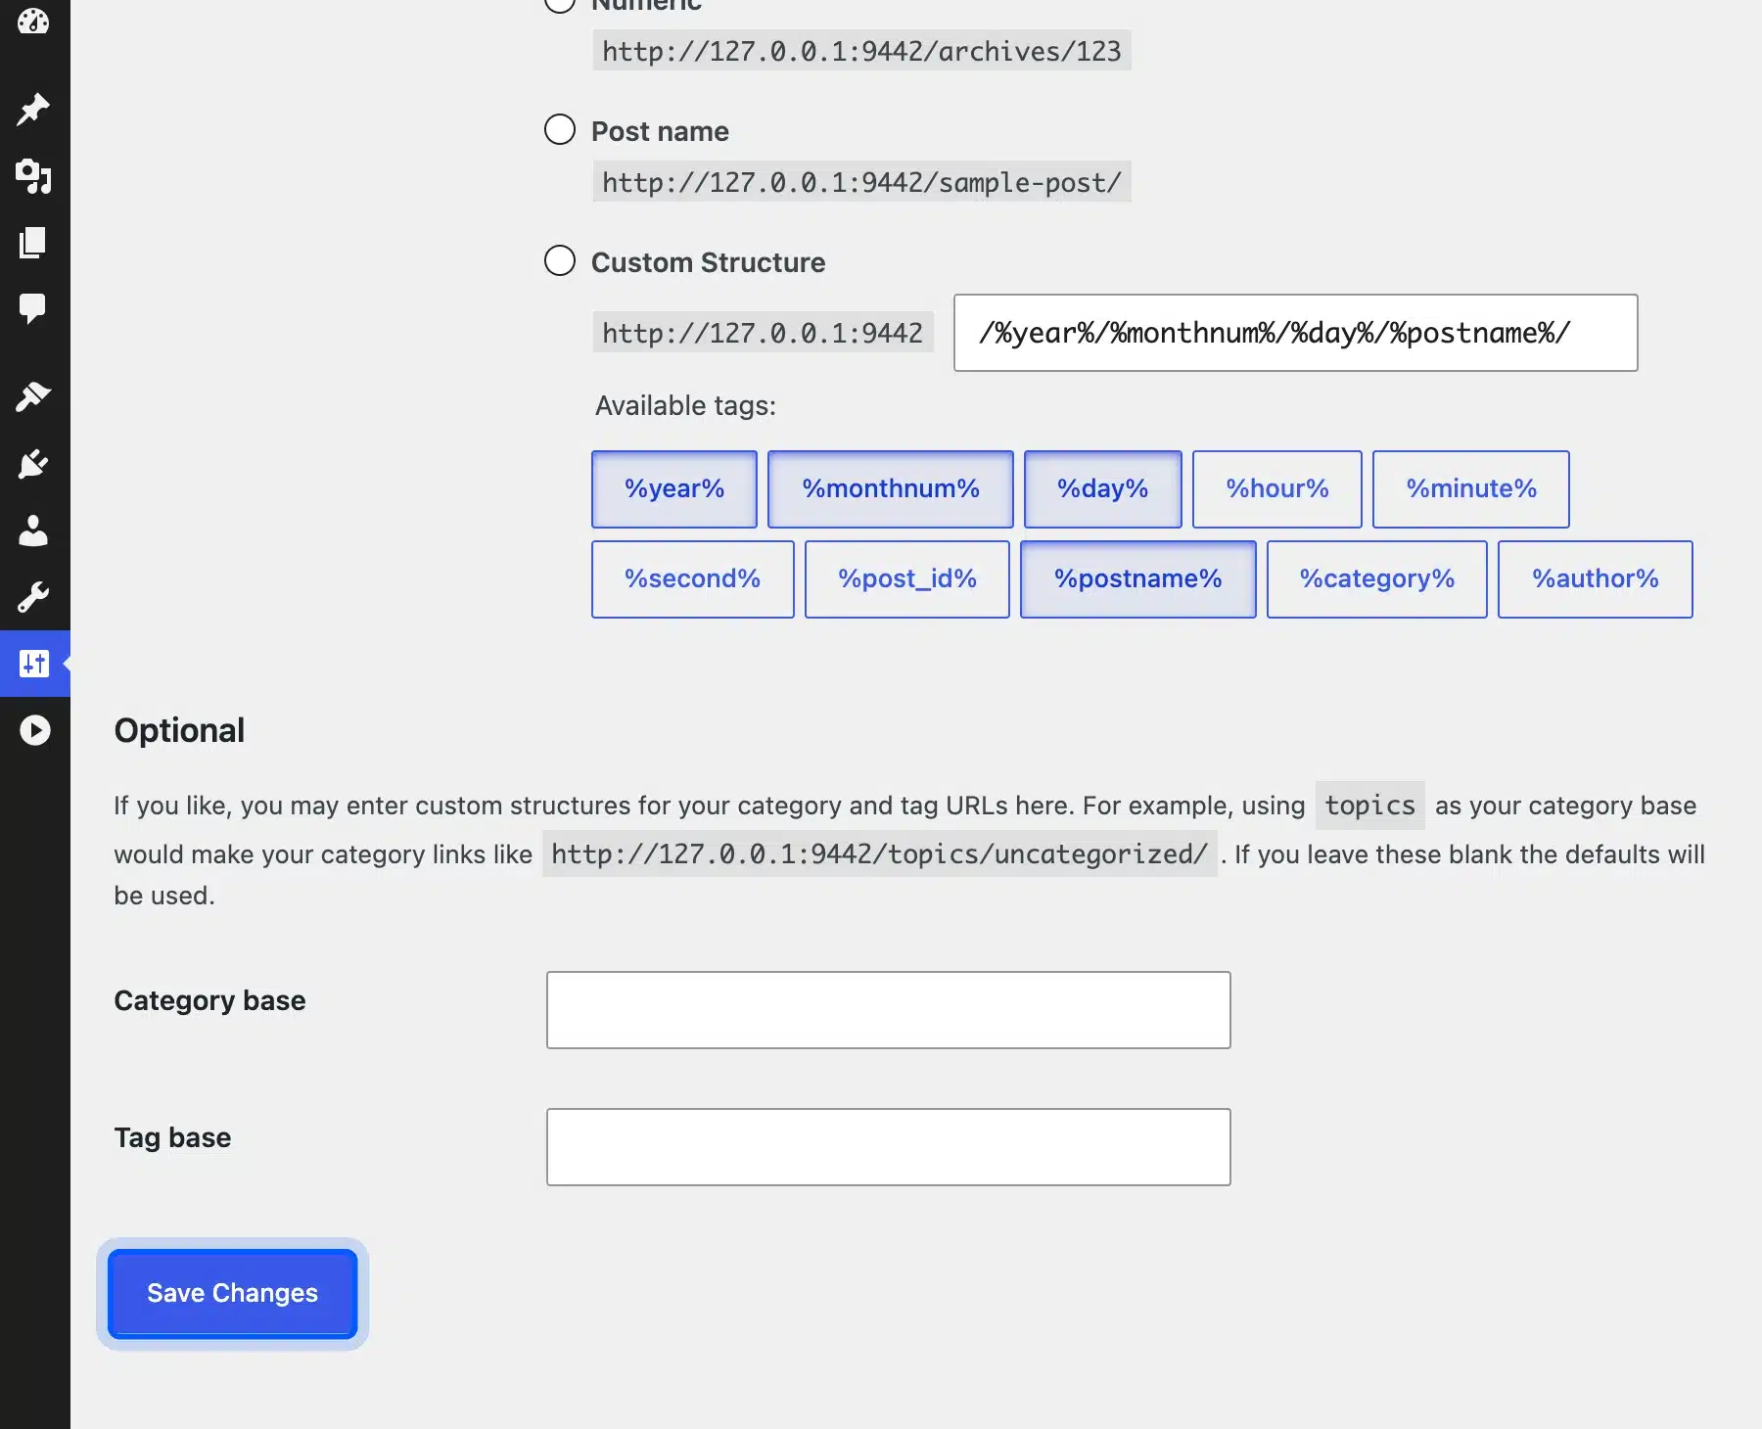This screenshot has width=1762, height=1429.
Task: Click the sample-post example URL text
Action: pyautogui.click(x=862, y=182)
